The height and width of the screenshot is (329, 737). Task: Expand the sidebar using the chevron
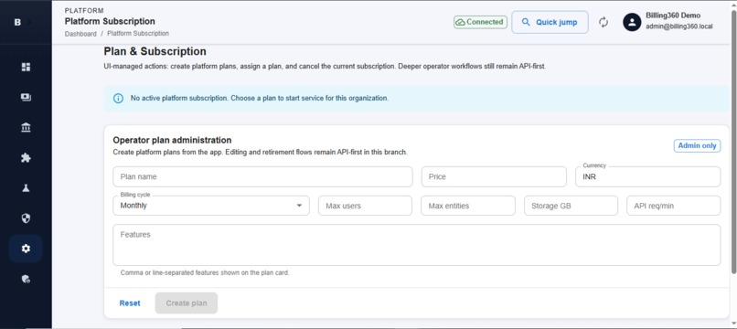click(29, 22)
